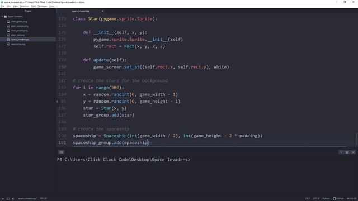Click line number 191 in gutter
Image resolution: width=358 pixels, height=201 pixels.
click(62, 143)
